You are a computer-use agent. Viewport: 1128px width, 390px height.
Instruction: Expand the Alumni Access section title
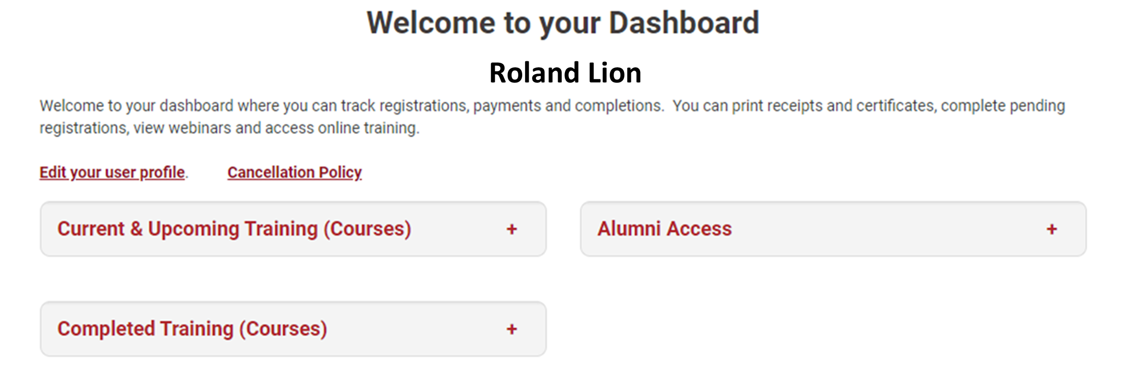tap(664, 229)
